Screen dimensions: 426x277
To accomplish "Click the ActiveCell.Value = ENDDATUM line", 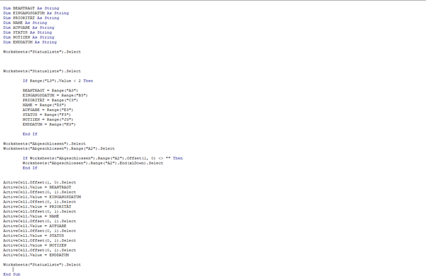I will pos(36,255).
